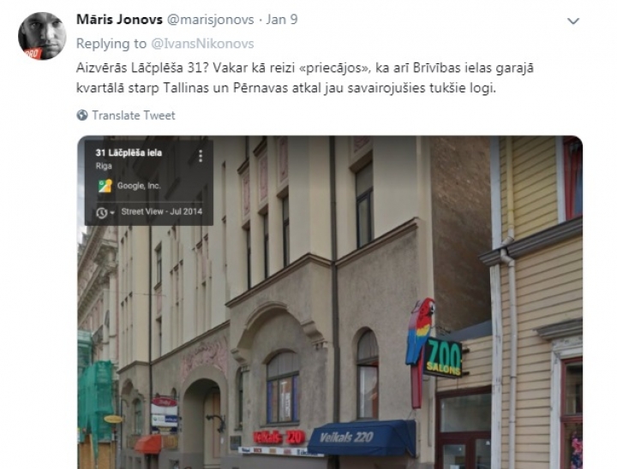Viewport: 617px width, 469px height.
Task: Open the @marisjonovs handle link
Action: pyautogui.click(x=211, y=20)
